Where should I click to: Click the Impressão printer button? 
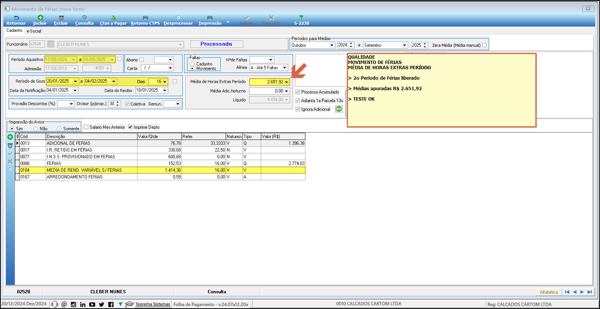(210, 20)
